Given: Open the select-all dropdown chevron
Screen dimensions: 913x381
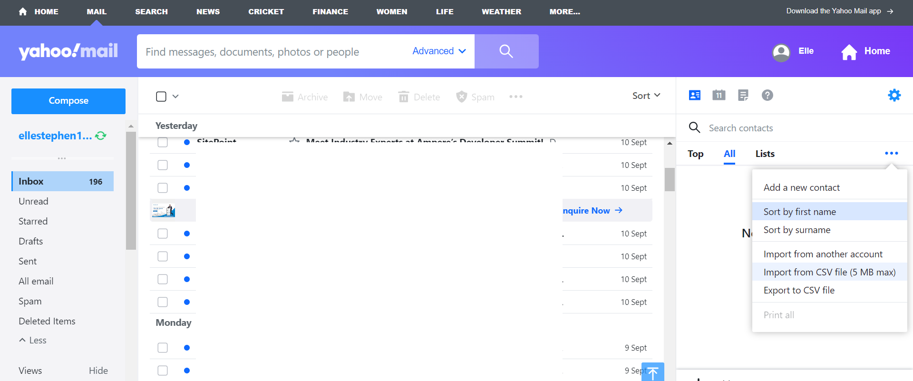Looking at the screenshot, I should pos(175,97).
